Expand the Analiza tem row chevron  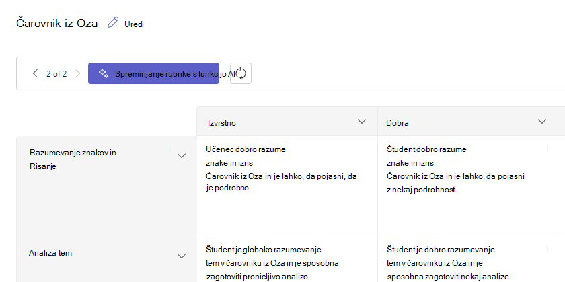182,256
